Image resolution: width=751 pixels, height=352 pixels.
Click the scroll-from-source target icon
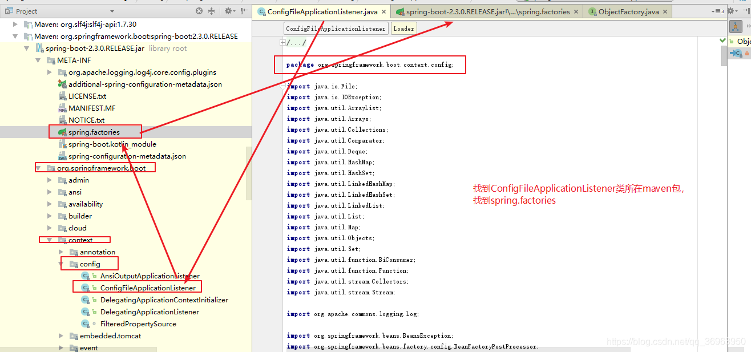199,11
